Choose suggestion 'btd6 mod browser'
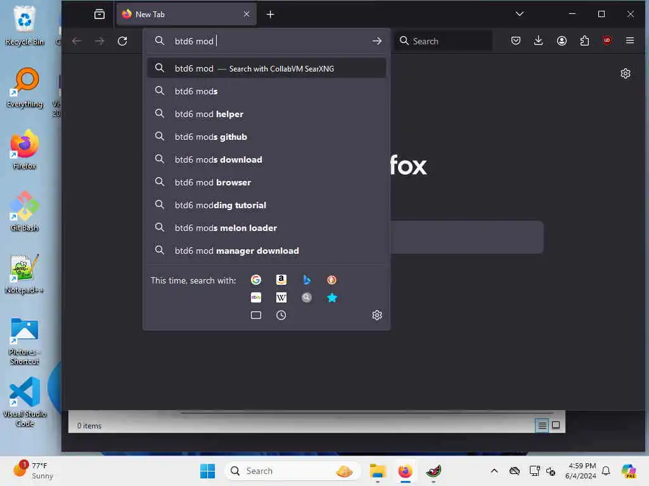This screenshot has width=649, height=486. click(267, 182)
